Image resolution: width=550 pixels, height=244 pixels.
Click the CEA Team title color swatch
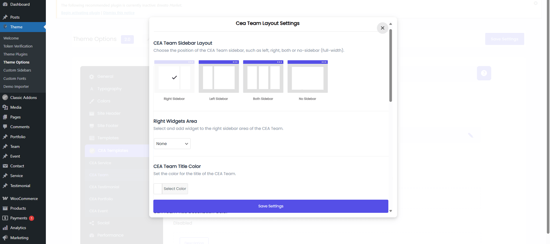(158, 189)
